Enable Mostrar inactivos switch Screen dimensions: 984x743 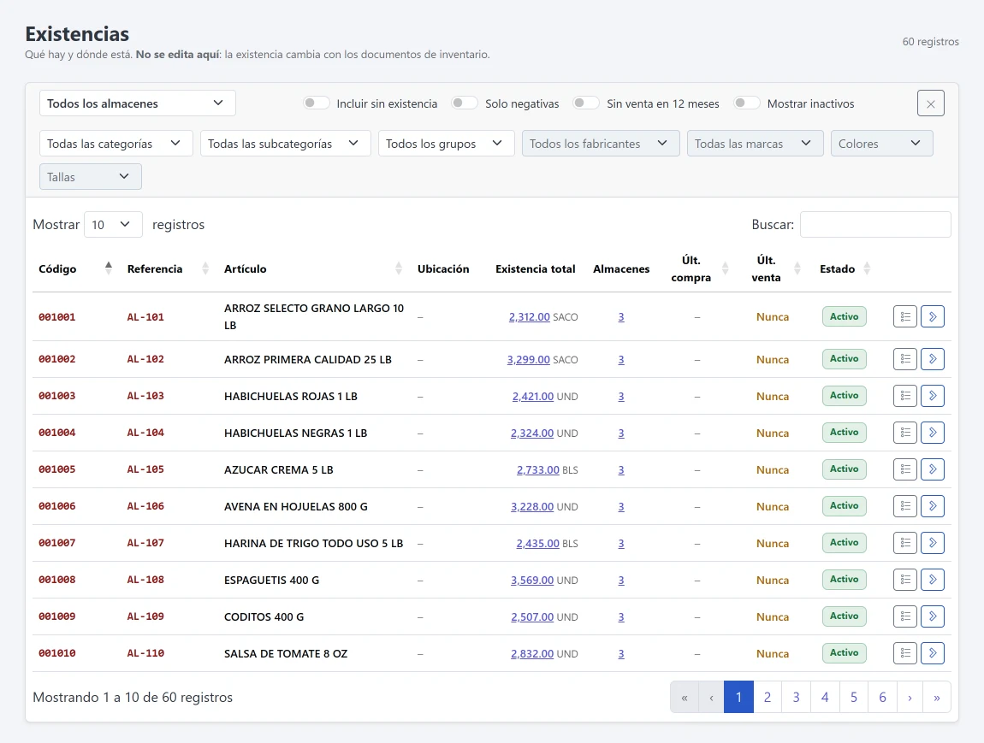747,103
